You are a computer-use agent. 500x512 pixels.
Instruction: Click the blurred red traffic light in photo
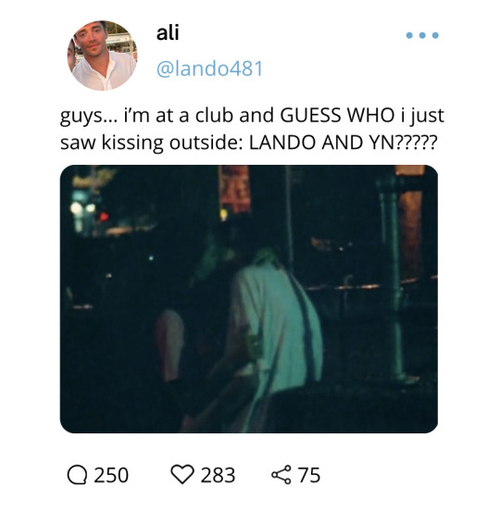tap(104, 217)
